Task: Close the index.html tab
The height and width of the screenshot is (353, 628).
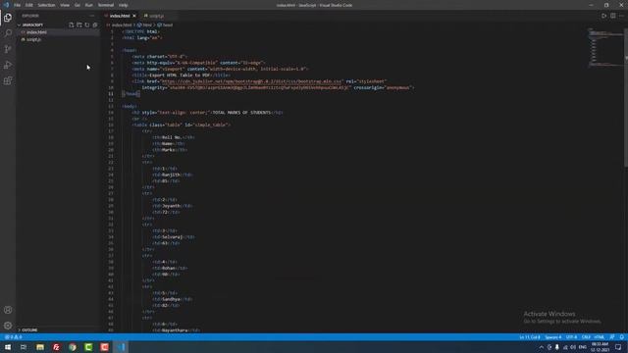Action: click(134, 16)
